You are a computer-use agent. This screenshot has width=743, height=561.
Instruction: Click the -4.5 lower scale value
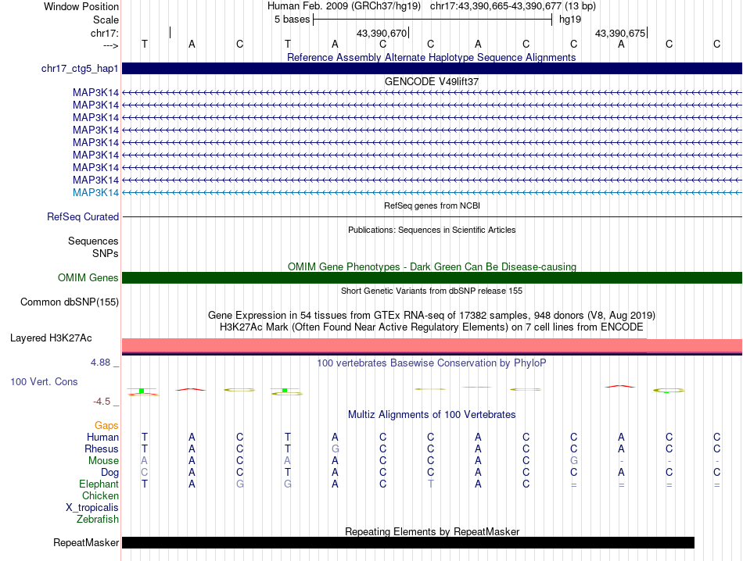click(102, 402)
